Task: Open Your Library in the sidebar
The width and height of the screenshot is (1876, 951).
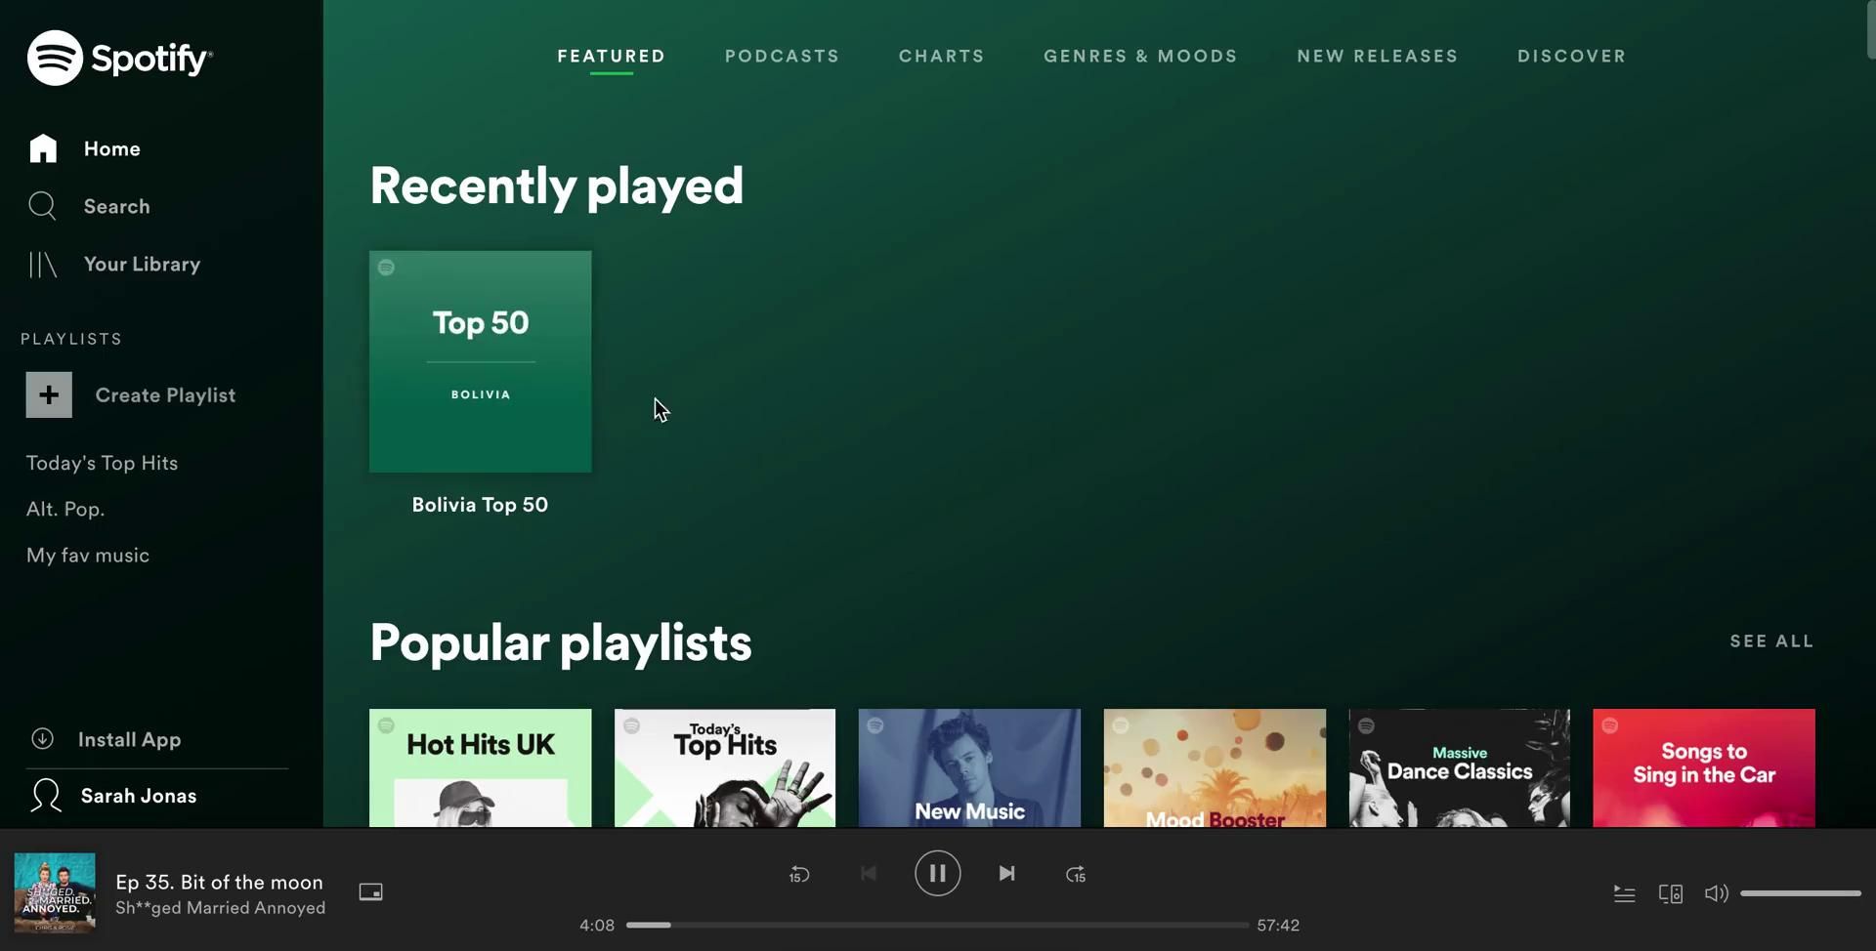Action: coord(142,264)
